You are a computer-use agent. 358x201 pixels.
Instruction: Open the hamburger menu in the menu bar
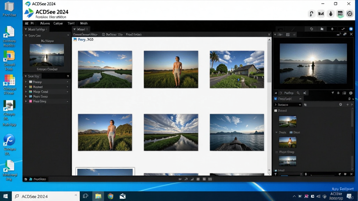click(x=27, y=23)
